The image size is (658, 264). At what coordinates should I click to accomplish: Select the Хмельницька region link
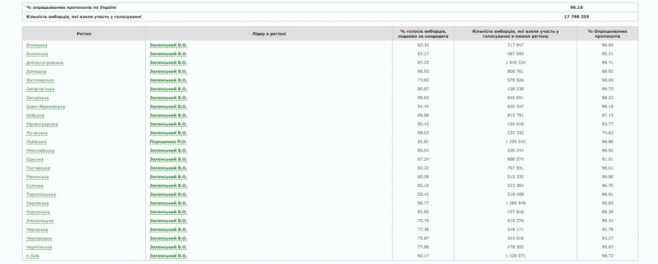[x=39, y=220]
